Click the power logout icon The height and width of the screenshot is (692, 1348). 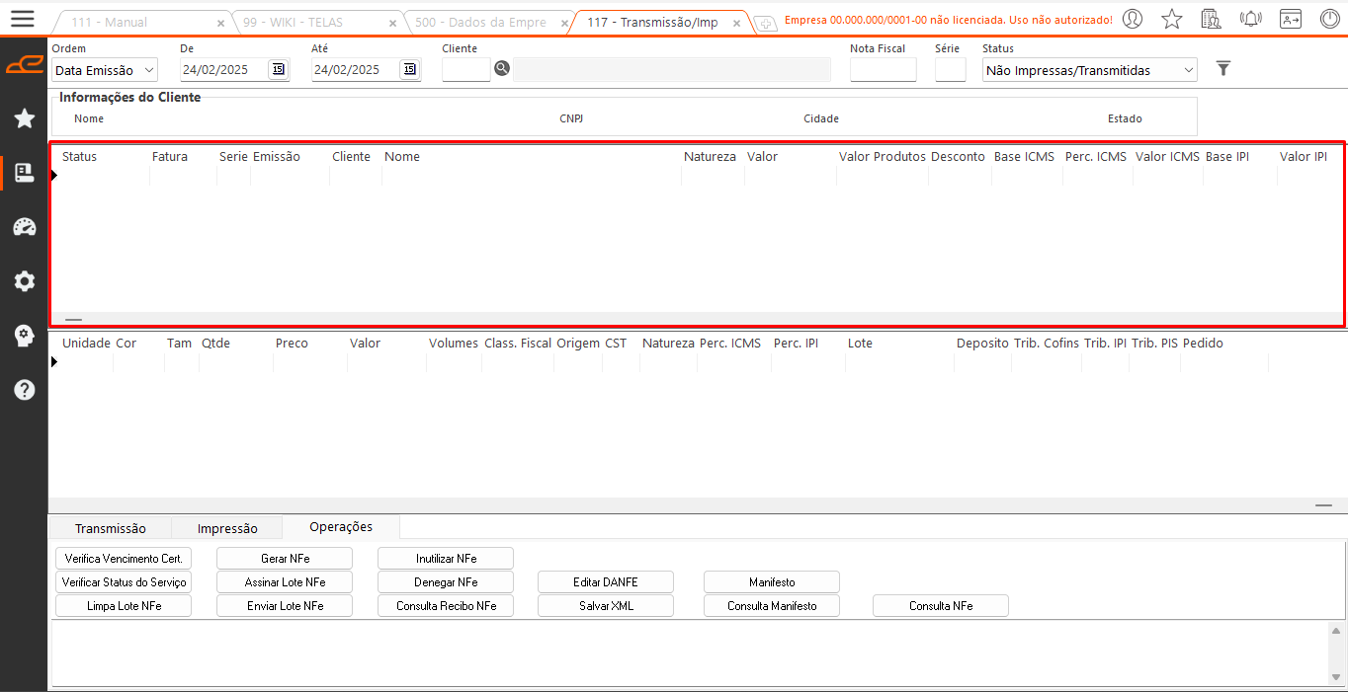pyautogui.click(x=1330, y=19)
